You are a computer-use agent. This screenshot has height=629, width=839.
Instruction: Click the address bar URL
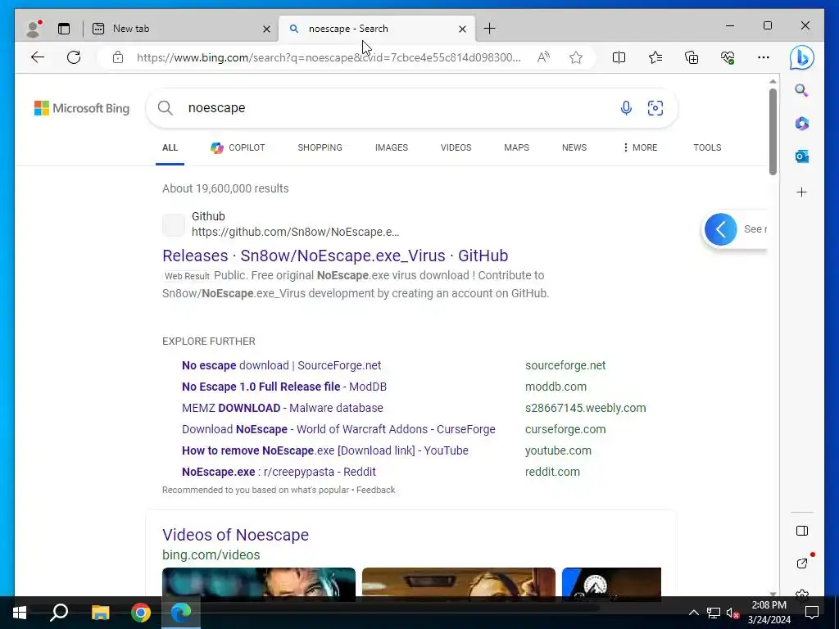[328, 57]
